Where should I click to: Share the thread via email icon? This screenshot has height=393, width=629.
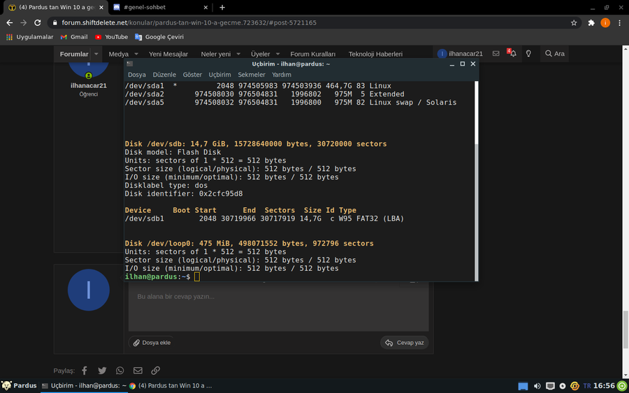[138, 371]
